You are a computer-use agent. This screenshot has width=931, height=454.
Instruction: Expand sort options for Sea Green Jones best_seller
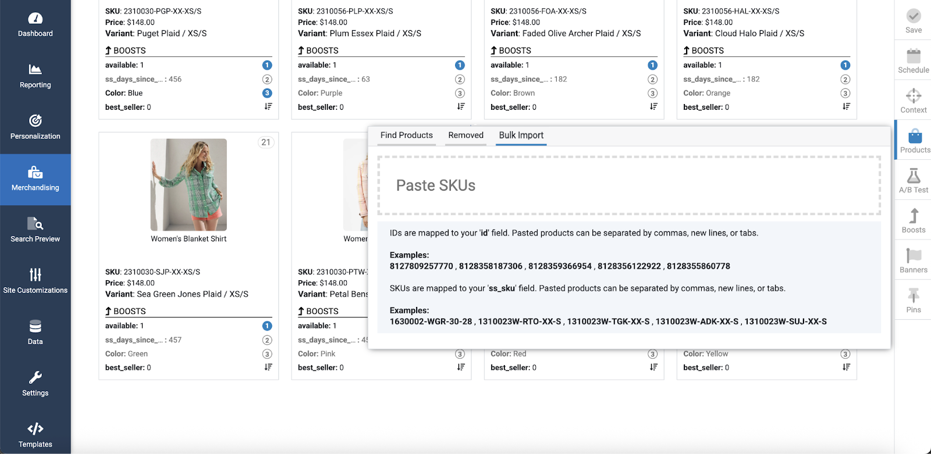click(268, 367)
